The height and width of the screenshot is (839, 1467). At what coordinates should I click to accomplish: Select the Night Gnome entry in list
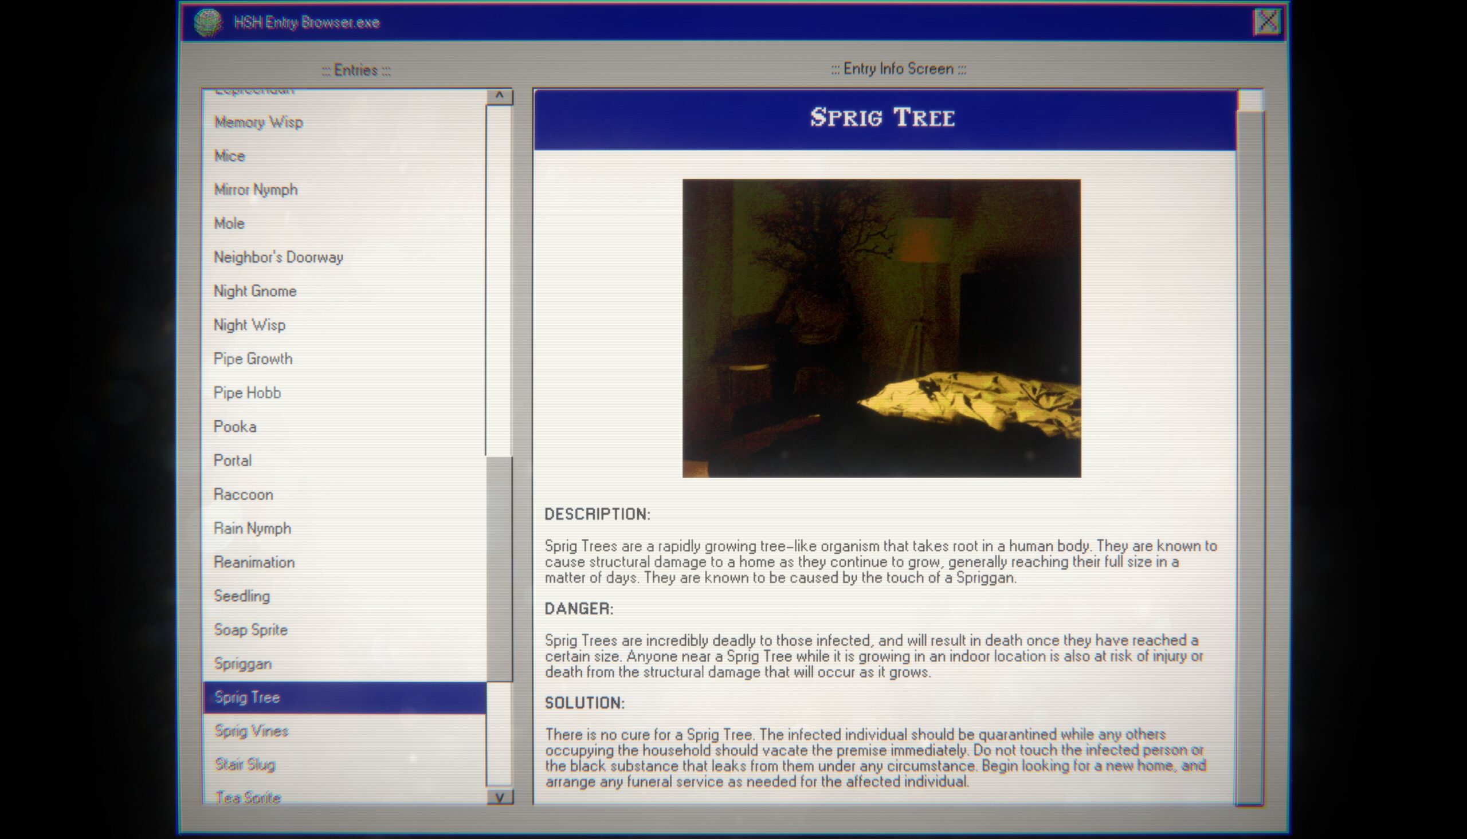(x=255, y=290)
